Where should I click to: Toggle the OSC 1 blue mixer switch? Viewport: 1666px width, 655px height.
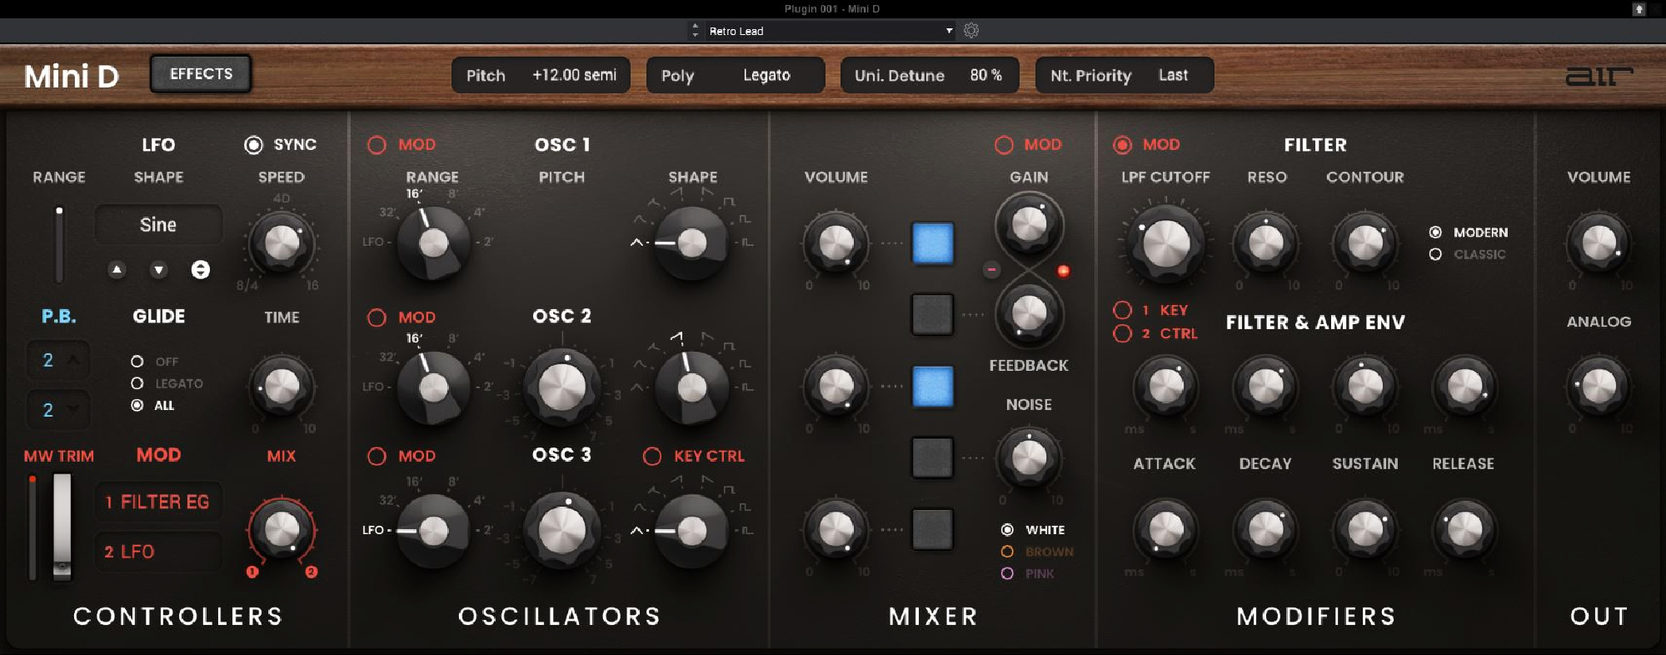pyautogui.click(x=933, y=243)
